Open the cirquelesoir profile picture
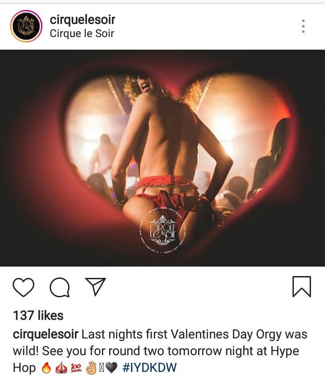Screen dimensions: 325x380 (26, 26)
